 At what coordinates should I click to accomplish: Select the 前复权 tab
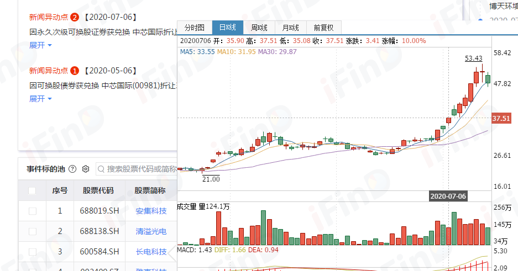(x=324, y=28)
